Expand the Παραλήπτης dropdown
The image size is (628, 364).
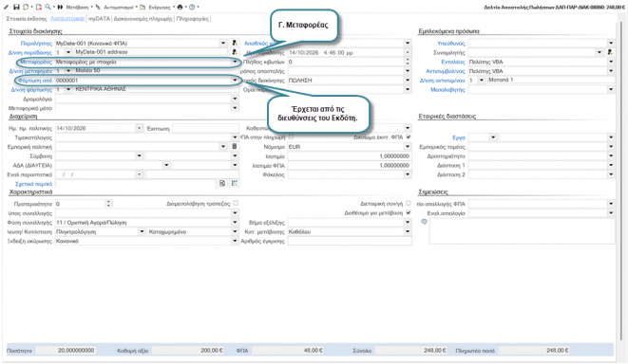[x=223, y=43]
